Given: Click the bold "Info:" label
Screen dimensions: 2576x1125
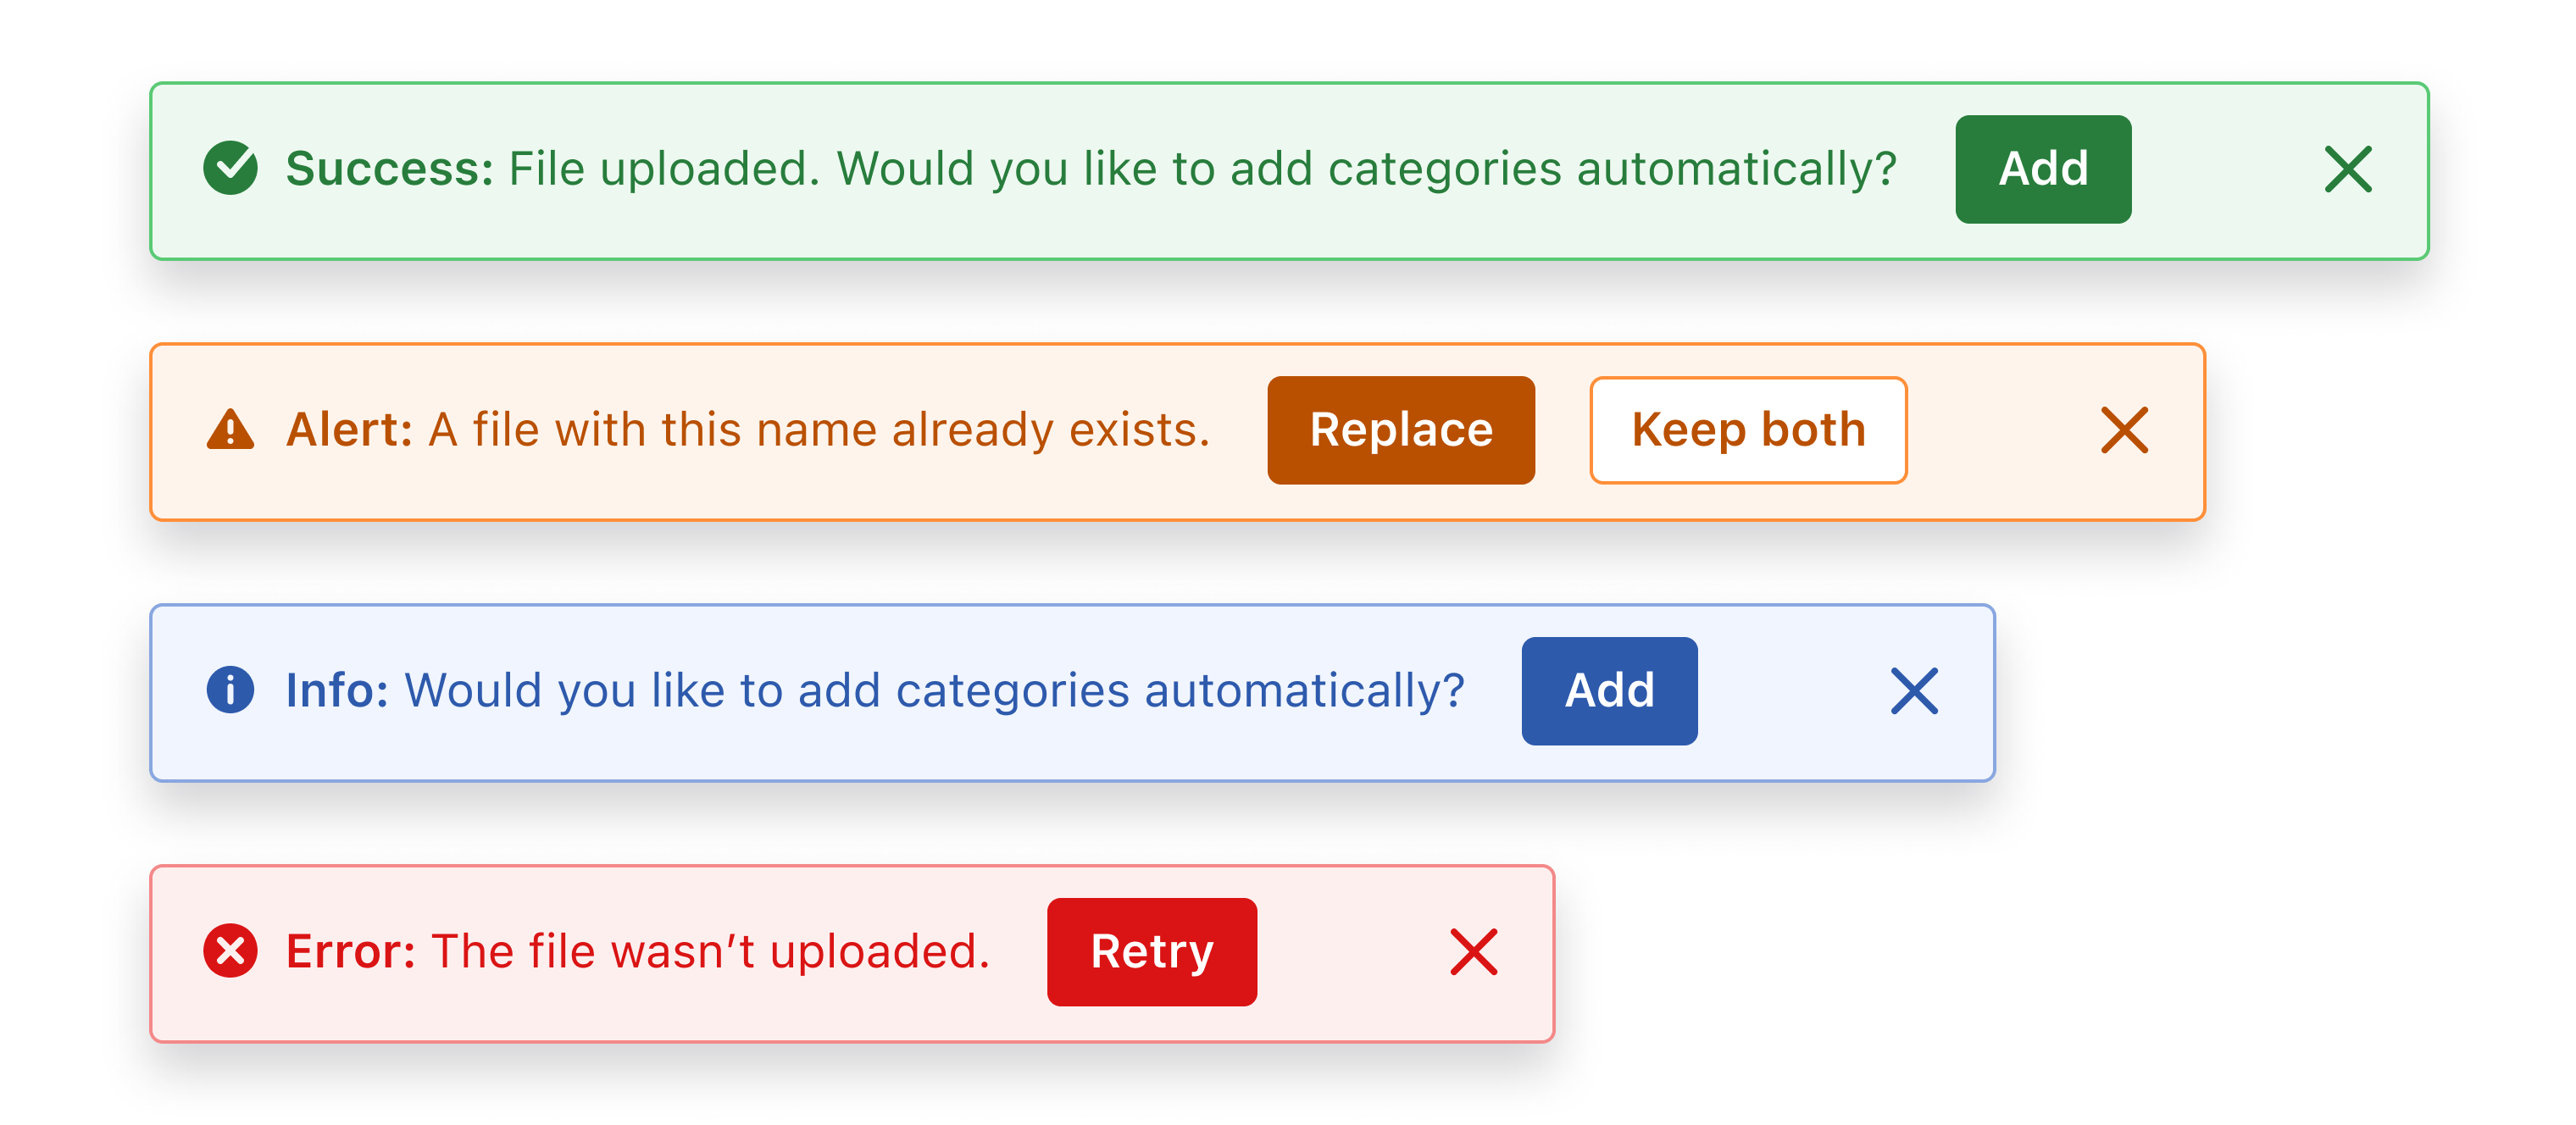Looking at the screenshot, I should pos(337,690).
